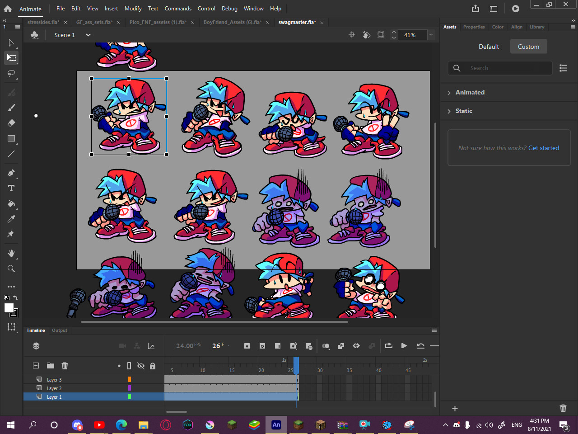Open the Modify menu
The width and height of the screenshot is (578, 434).
[x=133, y=9]
